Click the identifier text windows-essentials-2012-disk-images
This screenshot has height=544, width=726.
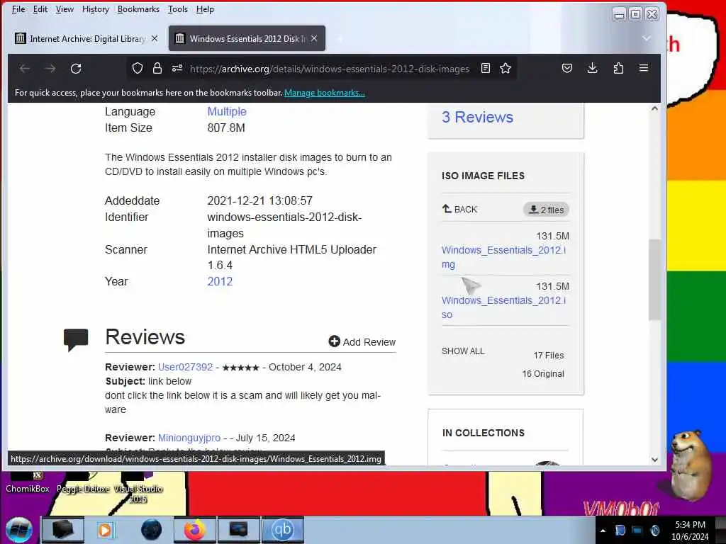pyautogui.click(x=284, y=225)
